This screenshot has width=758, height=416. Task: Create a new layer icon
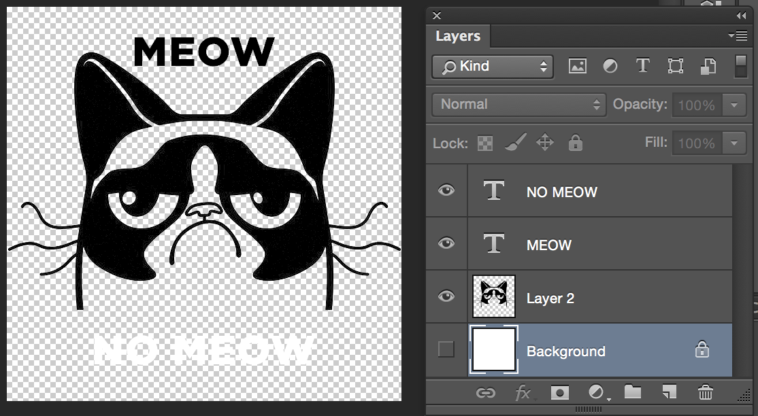point(669,392)
